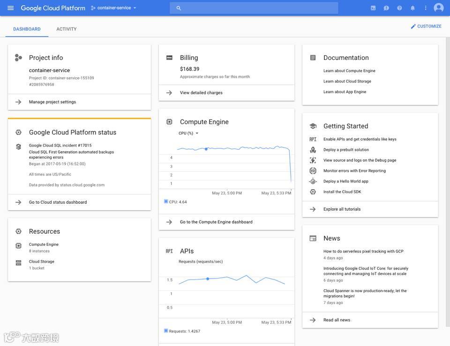Click the Resources card hexagon icon
Screen dimensions: 450x346
click(x=18, y=231)
